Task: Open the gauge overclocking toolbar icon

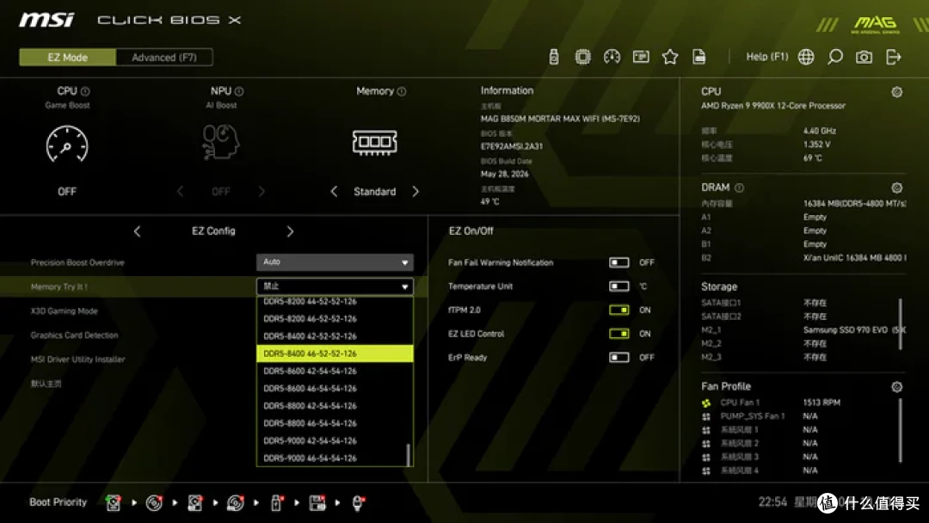Action: click(612, 57)
